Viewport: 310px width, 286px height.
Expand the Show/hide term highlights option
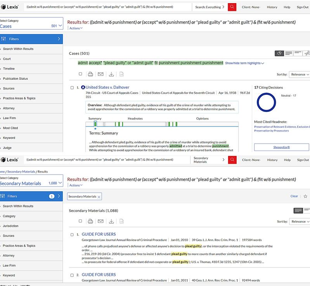point(244,63)
